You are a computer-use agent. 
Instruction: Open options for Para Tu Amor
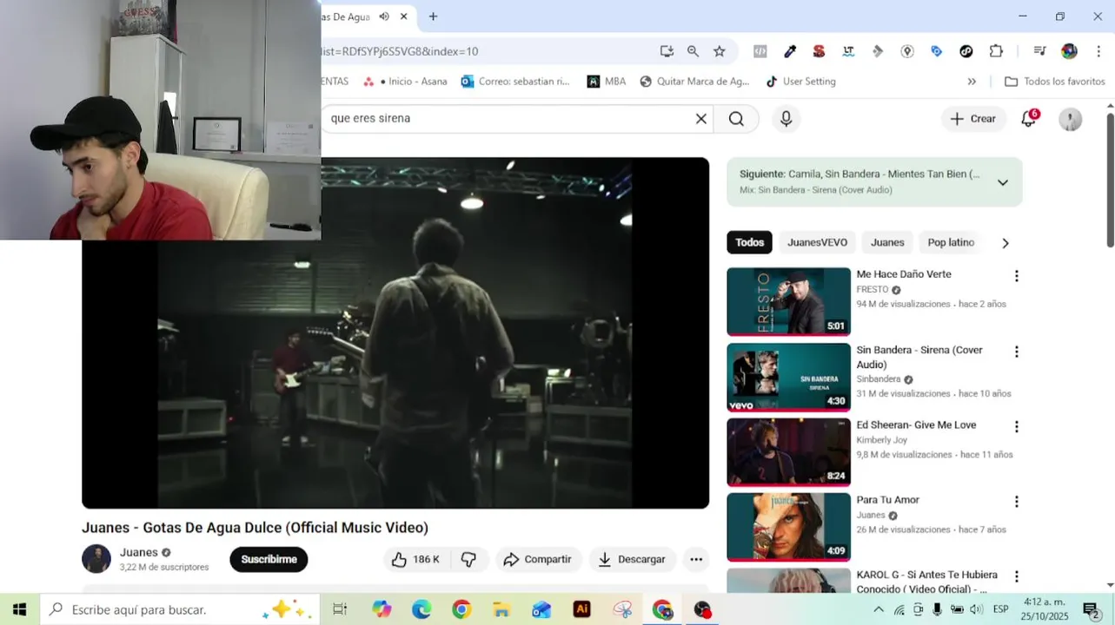coord(1016,502)
